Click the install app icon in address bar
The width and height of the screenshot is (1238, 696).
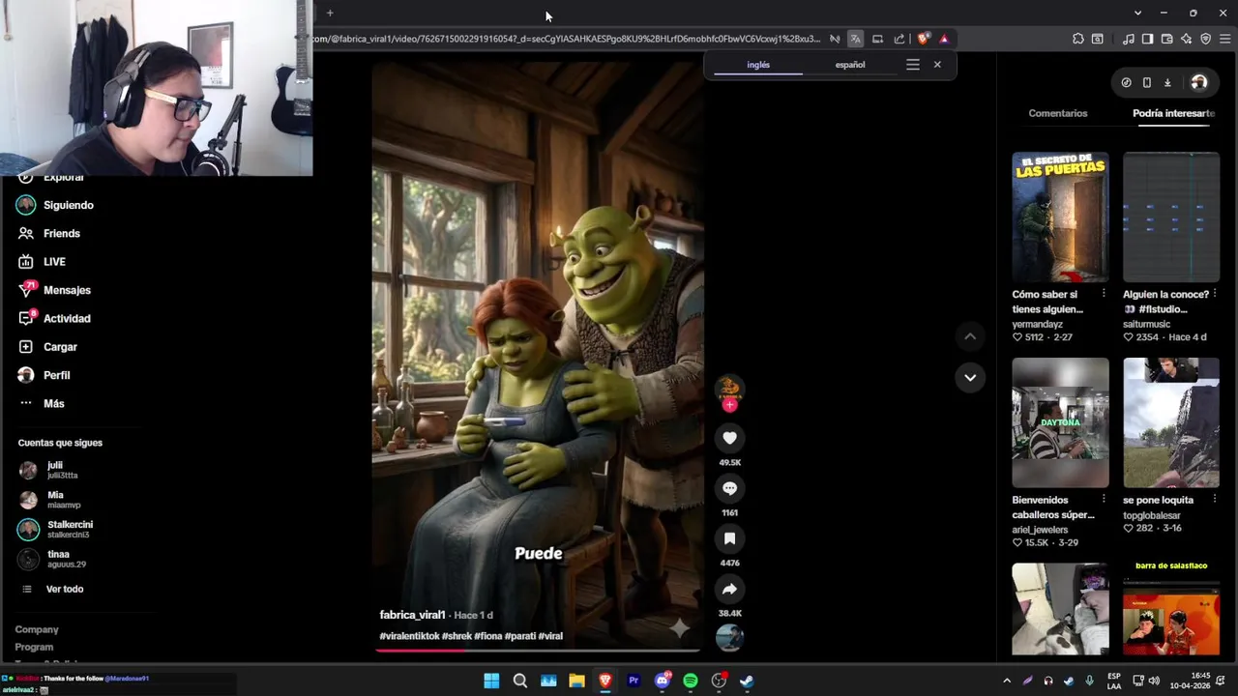pyautogui.click(x=877, y=39)
